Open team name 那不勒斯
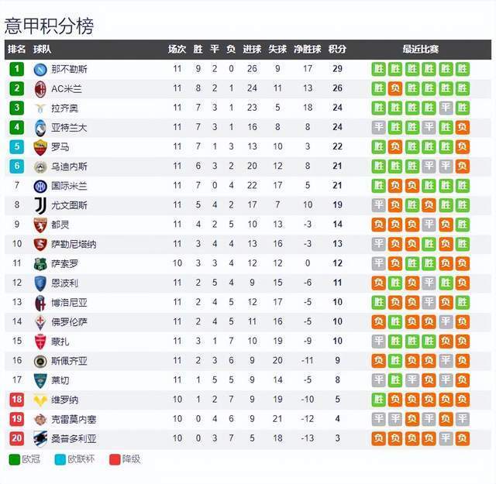The image size is (496, 484). 69,69
